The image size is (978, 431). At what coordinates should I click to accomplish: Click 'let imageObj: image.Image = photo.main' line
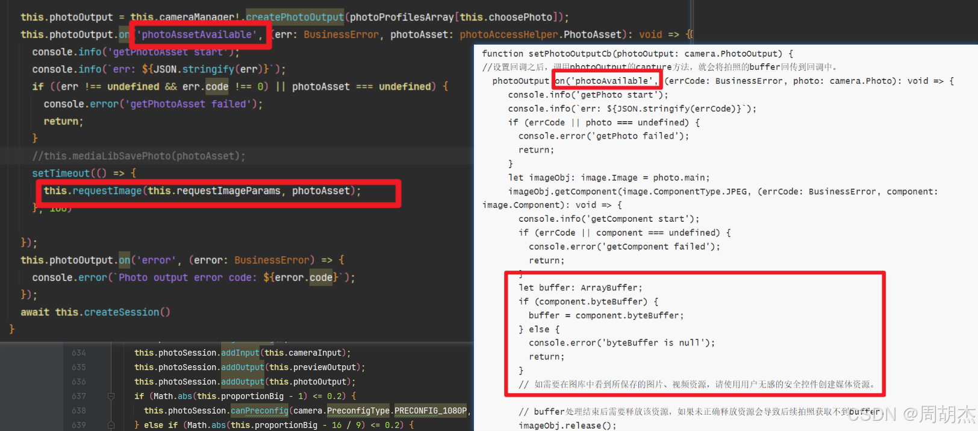[x=609, y=178]
